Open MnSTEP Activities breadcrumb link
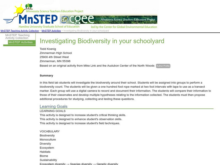This screenshot has width=220, height=165. tap(51, 31)
